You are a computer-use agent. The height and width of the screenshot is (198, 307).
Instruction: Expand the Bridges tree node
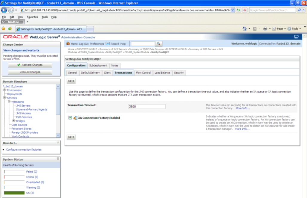[13, 121]
